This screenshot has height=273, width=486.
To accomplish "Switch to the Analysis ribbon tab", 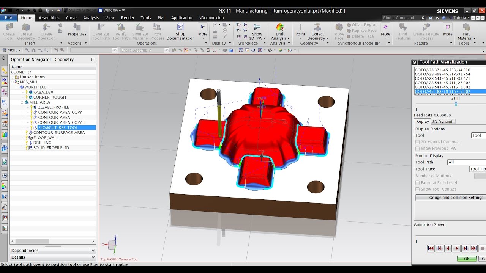I will (x=91, y=18).
